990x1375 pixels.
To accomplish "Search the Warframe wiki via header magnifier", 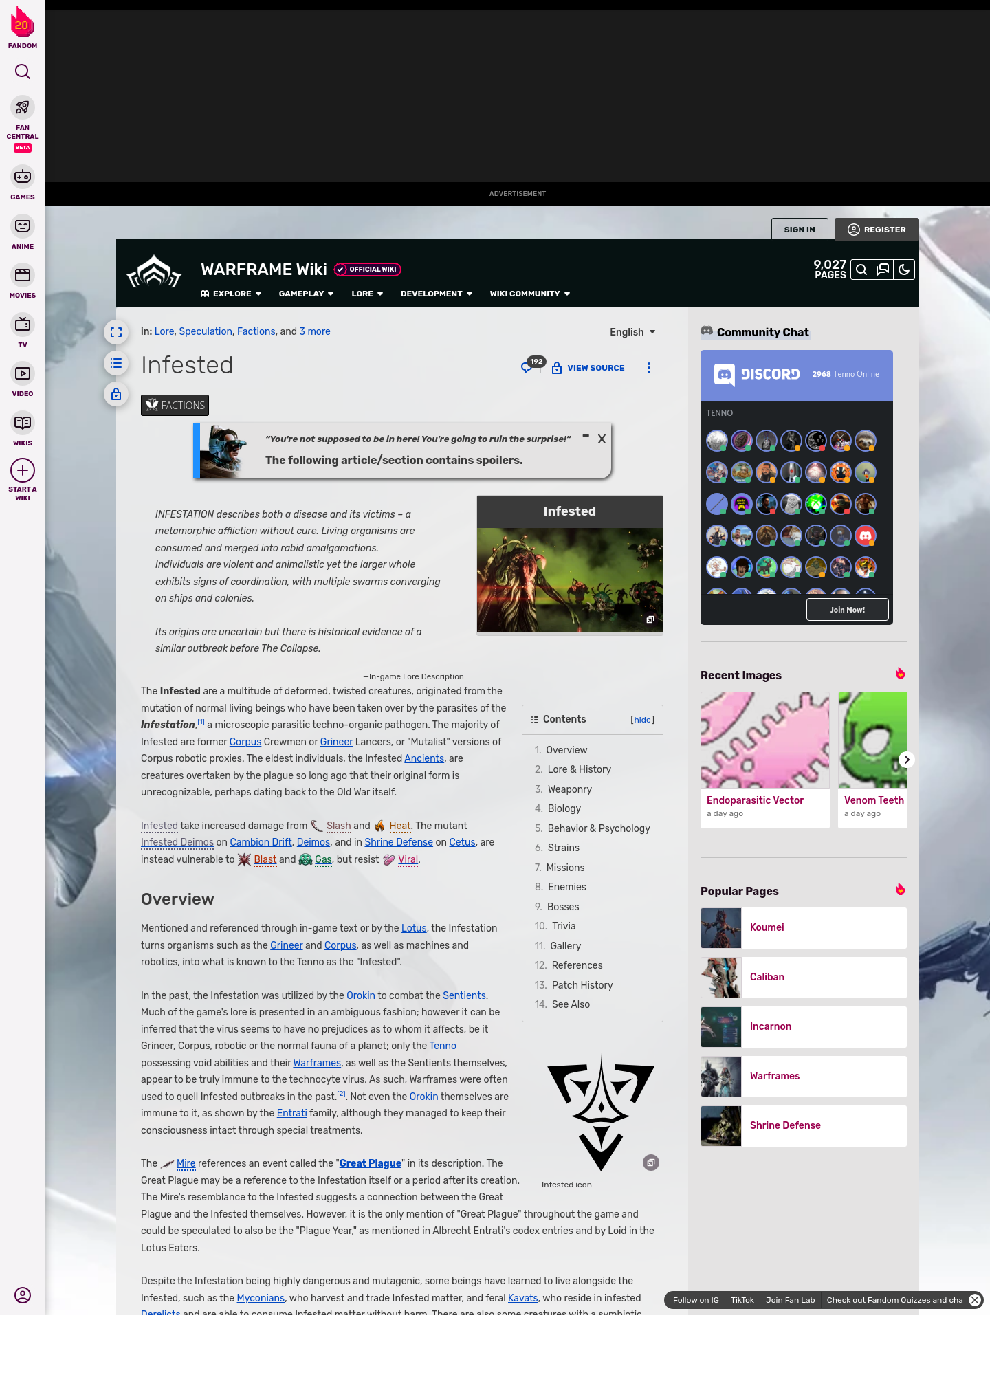I will pyautogui.click(x=861, y=269).
